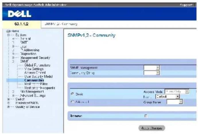The image size is (198, 134).
Task: Expand the General tree node
Action: [x=13, y=39]
